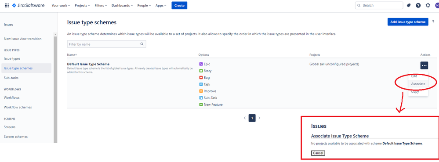The width and height of the screenshot is (439, 162).
Task: Click Add issue type scheme button
Action: (x=408, y=22)
